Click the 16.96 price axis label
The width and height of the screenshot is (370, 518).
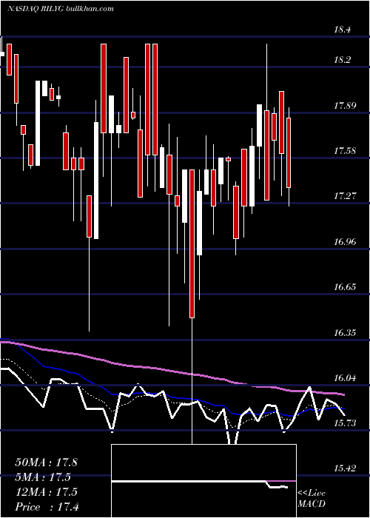[x=345, y=242]
